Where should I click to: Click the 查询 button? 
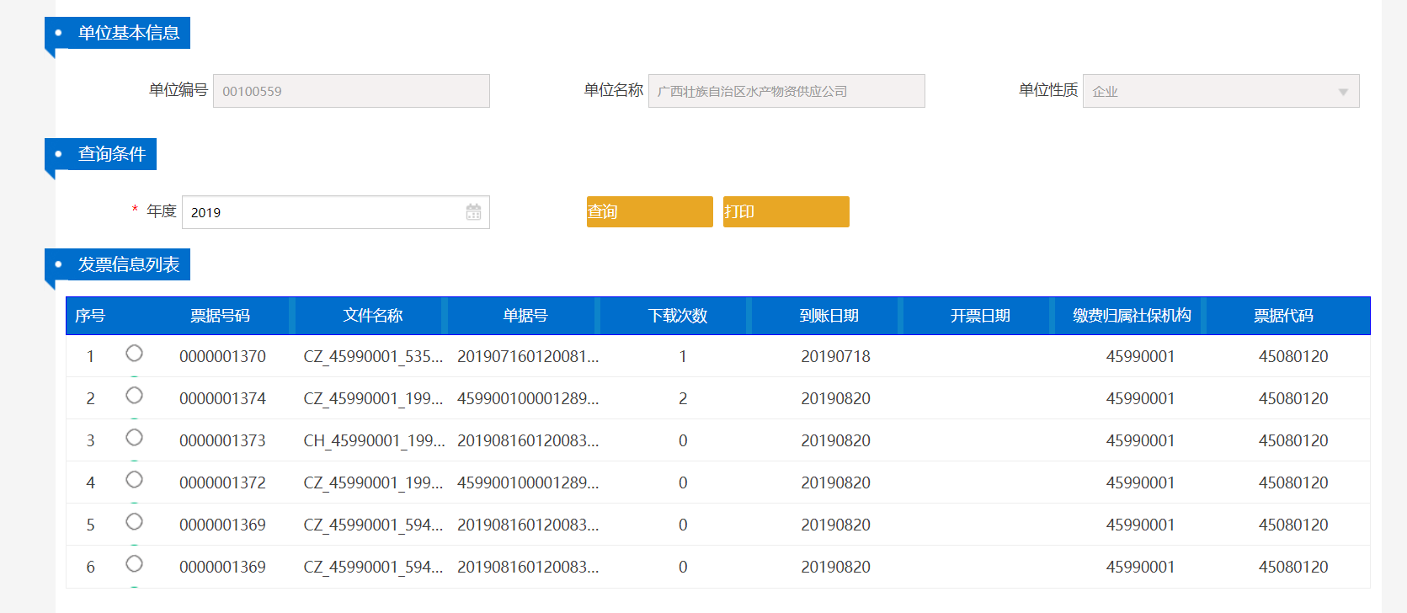click(649, 211)
